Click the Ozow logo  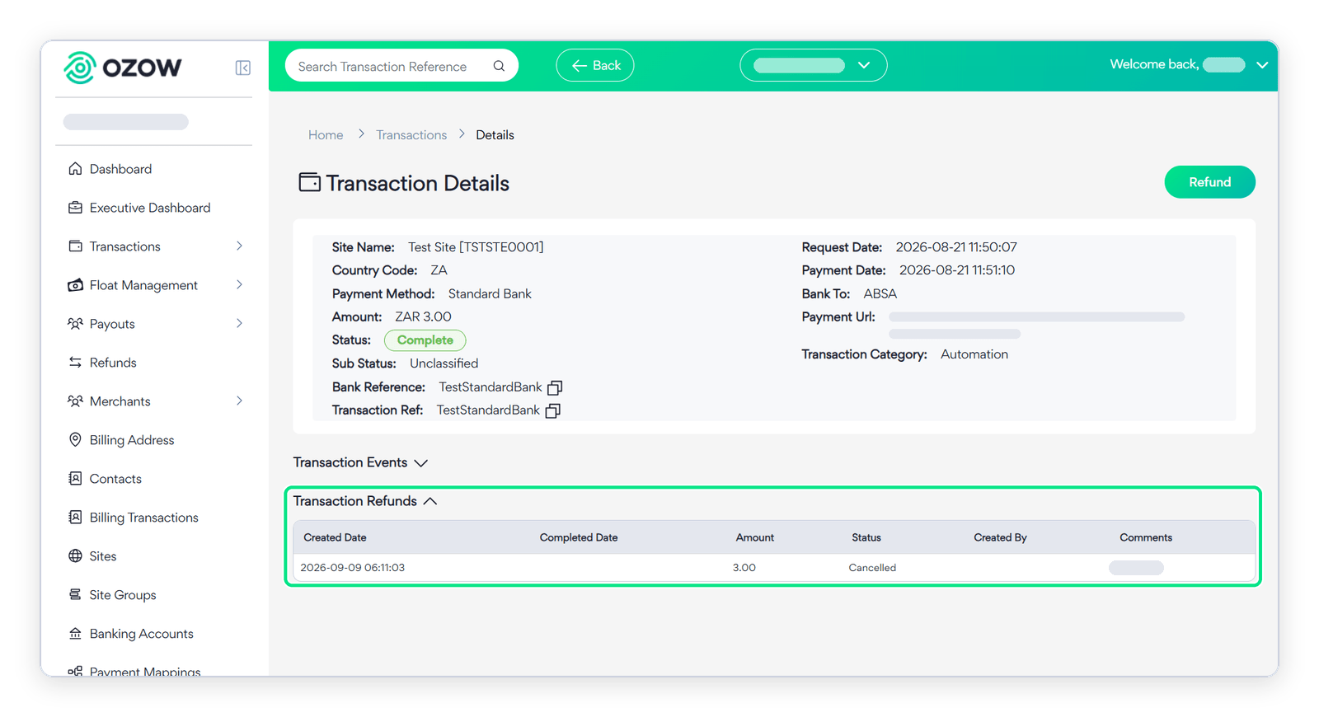123,68
